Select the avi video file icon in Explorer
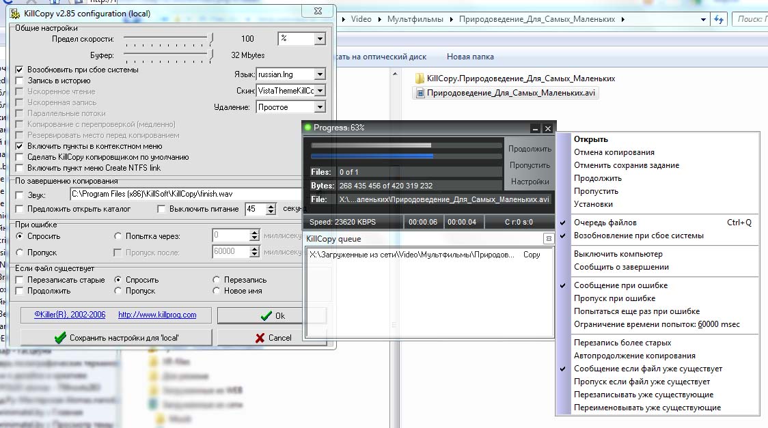 [420, 93]
